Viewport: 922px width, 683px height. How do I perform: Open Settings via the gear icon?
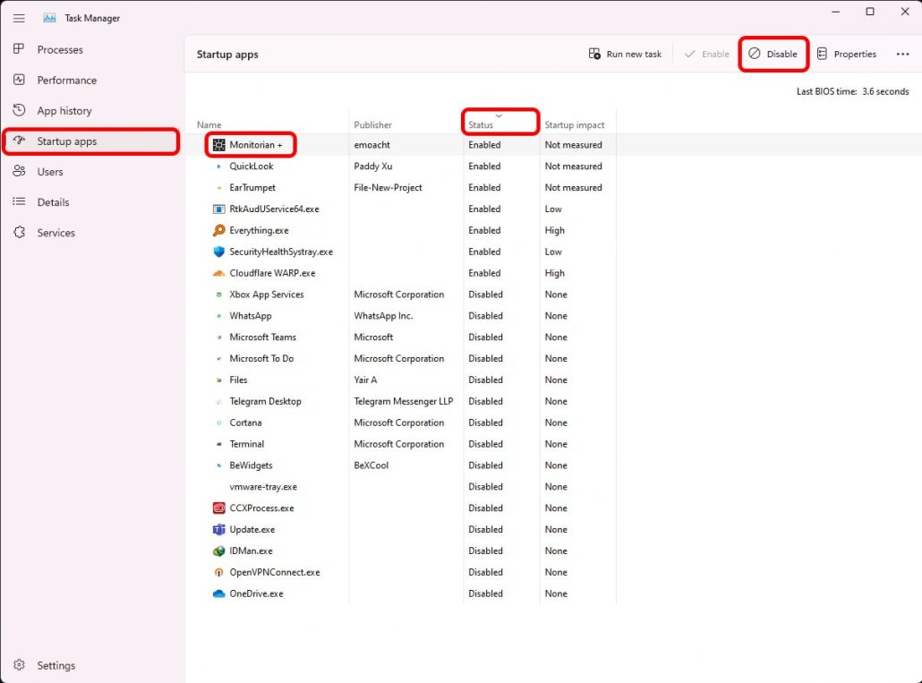pos(19,665)
